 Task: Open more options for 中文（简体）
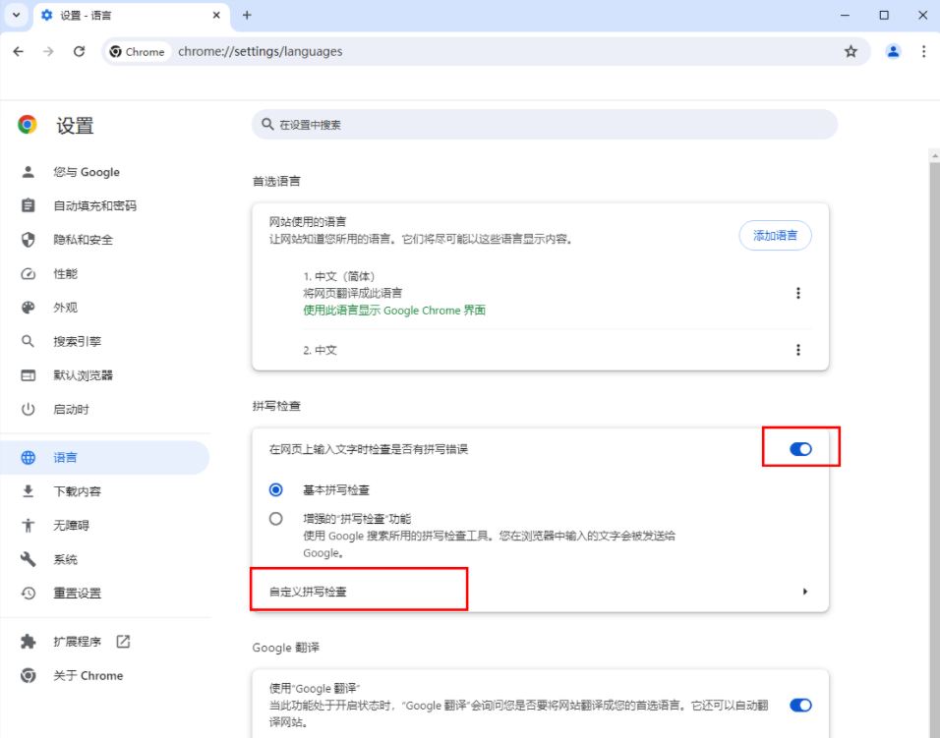coord(798,293)
